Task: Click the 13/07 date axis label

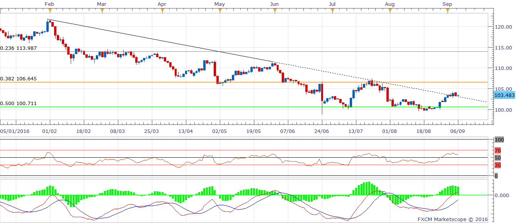Action: pyautogui.click(x=356, y=131)
